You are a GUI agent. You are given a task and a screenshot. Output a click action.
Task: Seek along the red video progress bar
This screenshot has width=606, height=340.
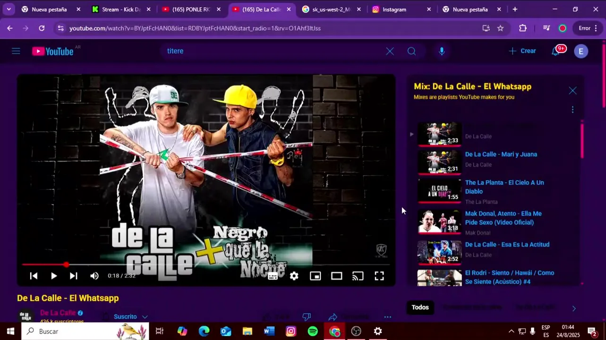[x=206, y=264]
